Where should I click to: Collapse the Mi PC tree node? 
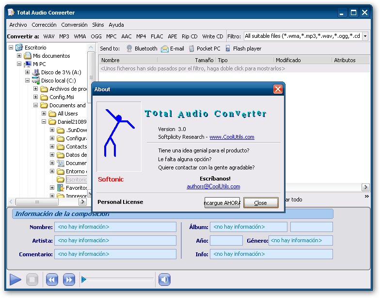point(19,64)
